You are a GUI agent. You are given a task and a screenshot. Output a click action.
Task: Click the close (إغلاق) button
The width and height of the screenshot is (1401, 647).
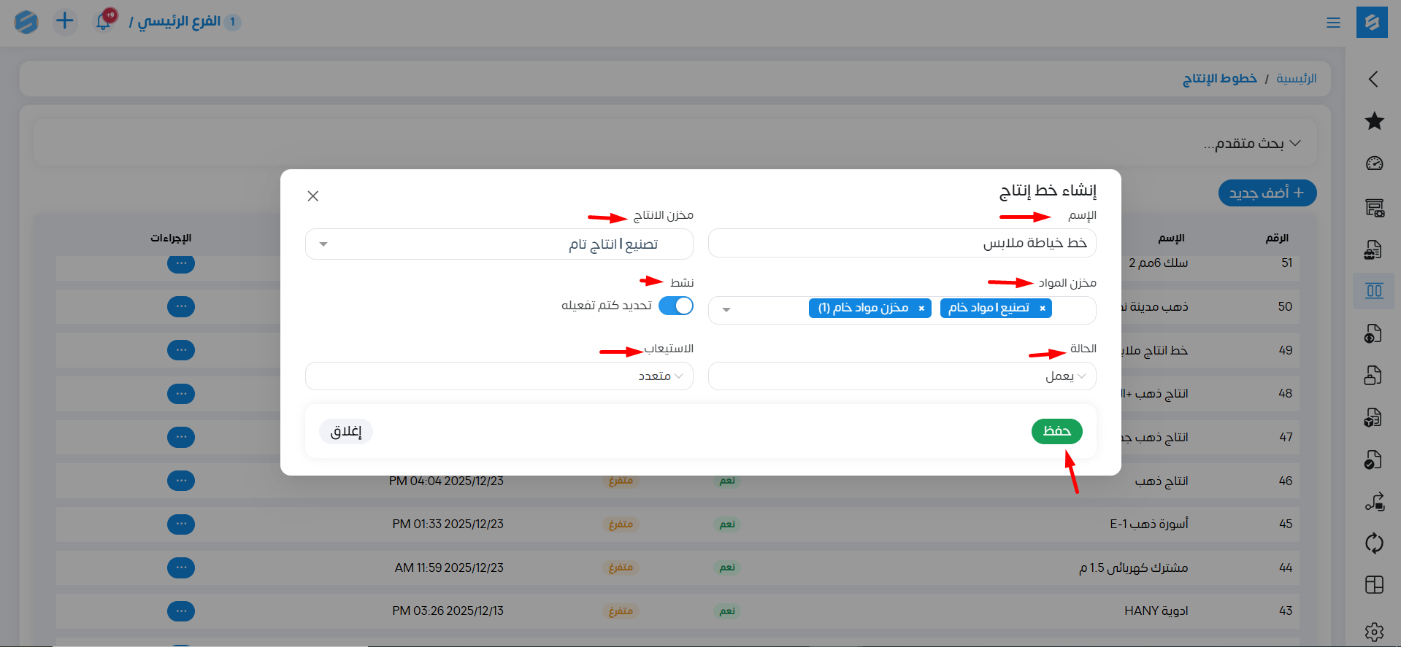tap(346, 431)
